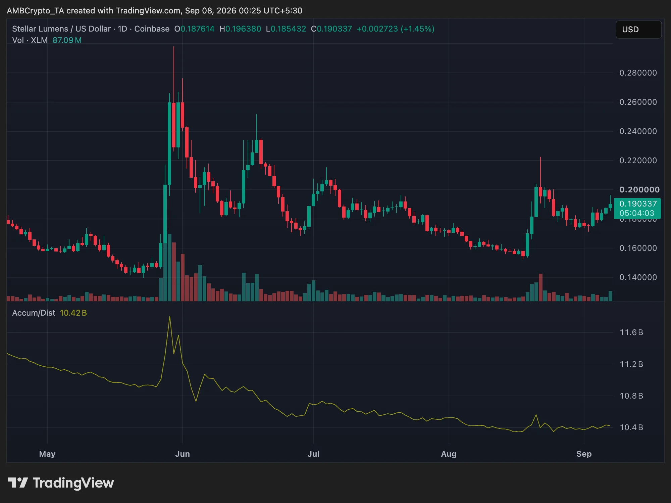Click the 10.8 B indicator axis label
Viewport: 671px width, 503px height.
click(x=631, y=396)
